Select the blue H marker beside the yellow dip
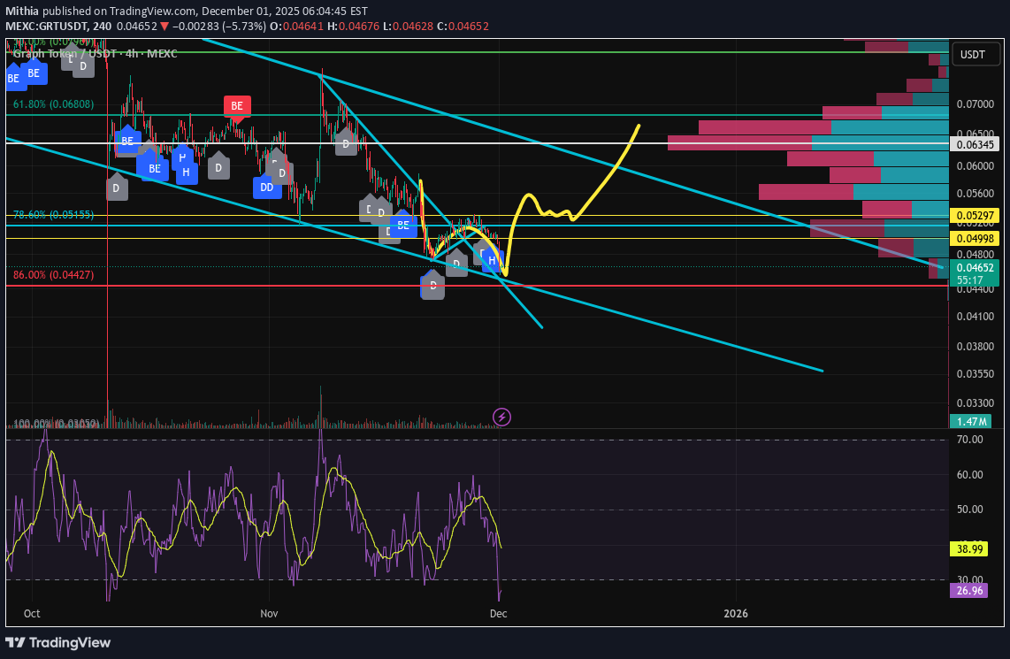 click(x=492, y=261)
